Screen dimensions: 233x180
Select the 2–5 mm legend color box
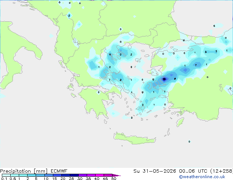click(32, 175)
